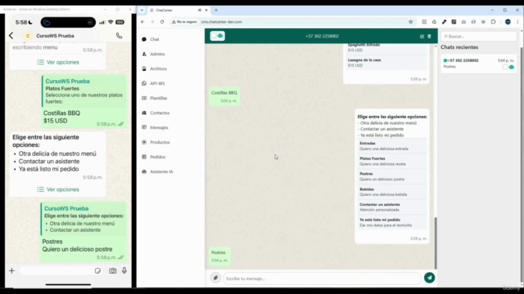Click the 'Postres' message bubble at chat bottom

point(219,256)
